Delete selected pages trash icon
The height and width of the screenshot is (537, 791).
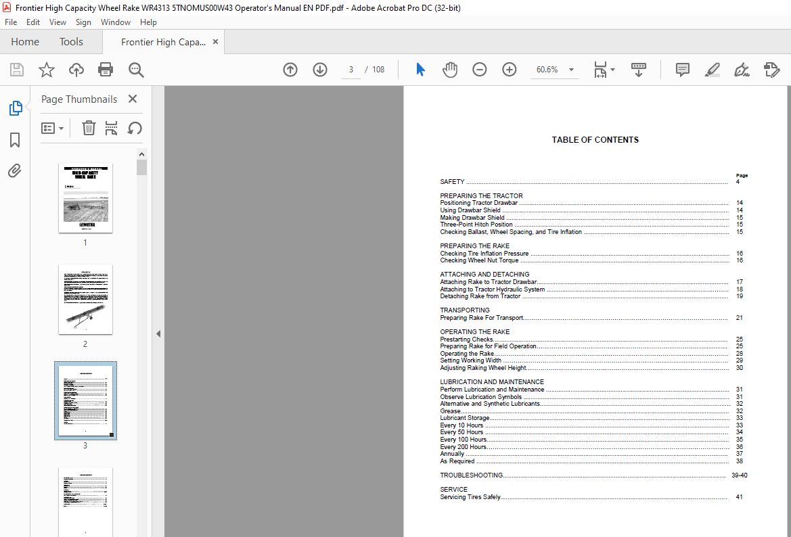coord(89,128)
